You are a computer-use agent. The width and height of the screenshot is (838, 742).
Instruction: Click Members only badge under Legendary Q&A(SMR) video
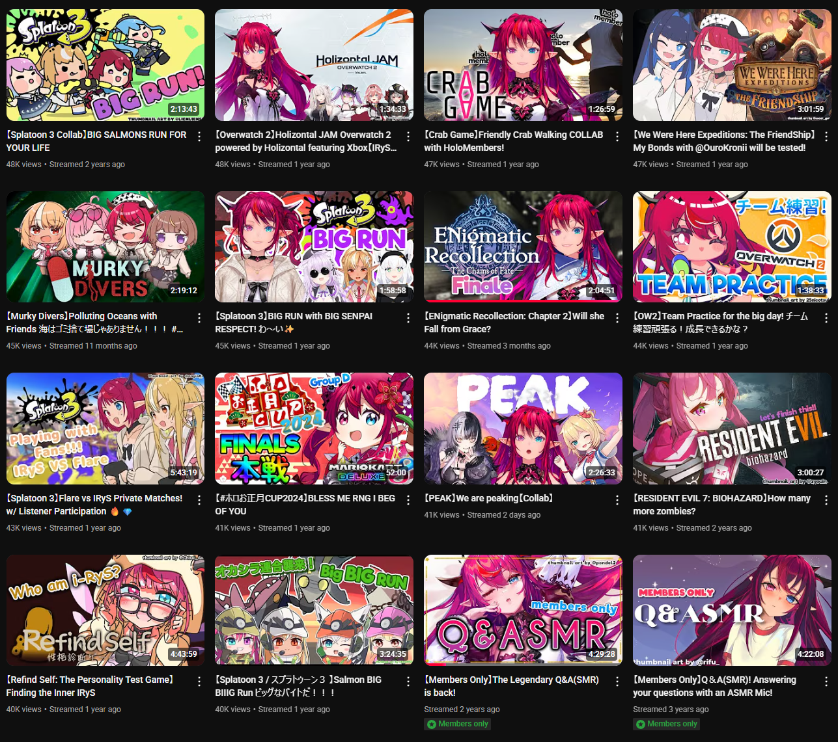[458, 724]
